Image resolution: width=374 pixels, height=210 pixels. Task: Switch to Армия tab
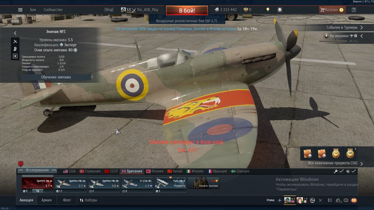tap(46, 200)
